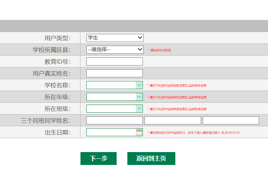The height and width of the screenshot is (169, 268).
Task: Open the calendar picker icon for 出生日期
Action: coord(139,132)
